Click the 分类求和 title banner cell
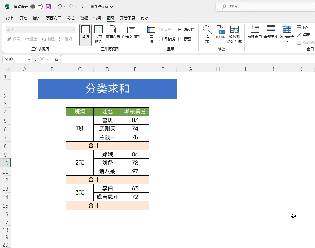 click(107, 89)
